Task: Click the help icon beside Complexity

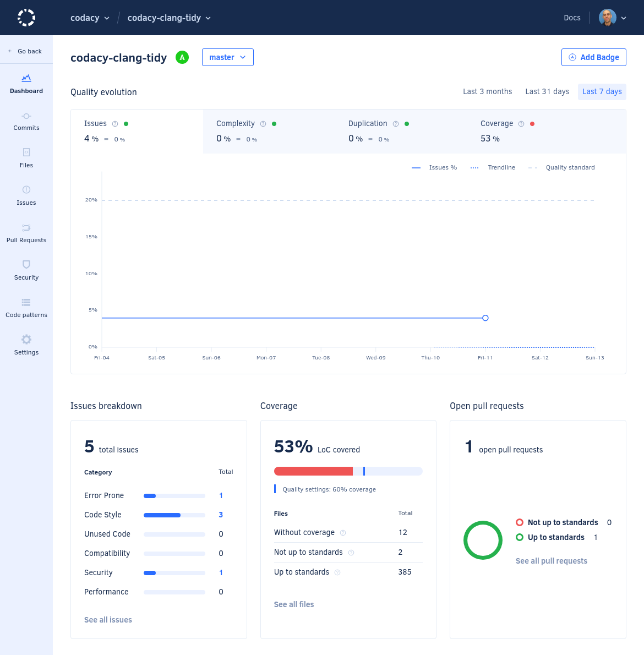Action: [263, 124]
